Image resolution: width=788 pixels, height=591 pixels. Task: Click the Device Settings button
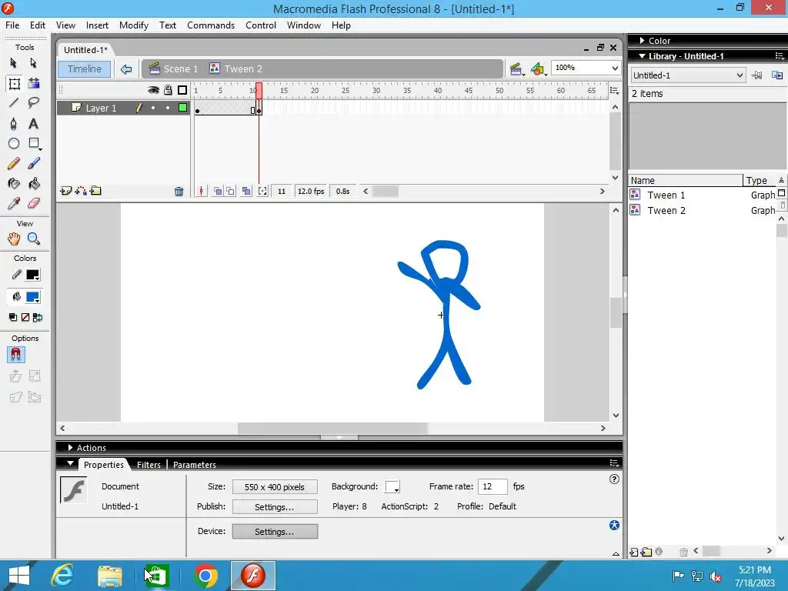(275, 532)
